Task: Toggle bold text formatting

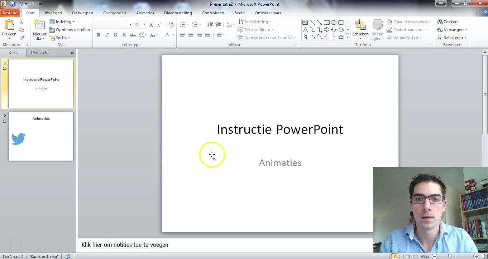Action: tap(99, 35)
